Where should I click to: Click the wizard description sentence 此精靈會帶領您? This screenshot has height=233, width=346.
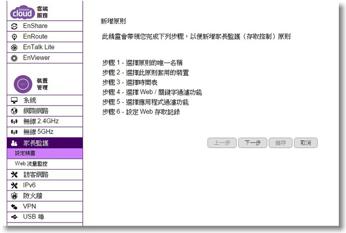point(196,37)
